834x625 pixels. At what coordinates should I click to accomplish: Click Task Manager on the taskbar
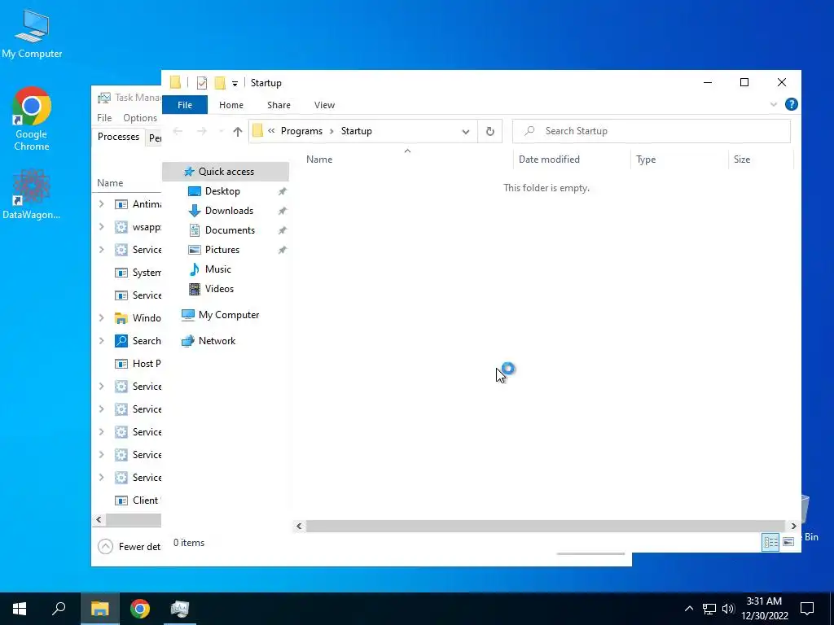180,609
